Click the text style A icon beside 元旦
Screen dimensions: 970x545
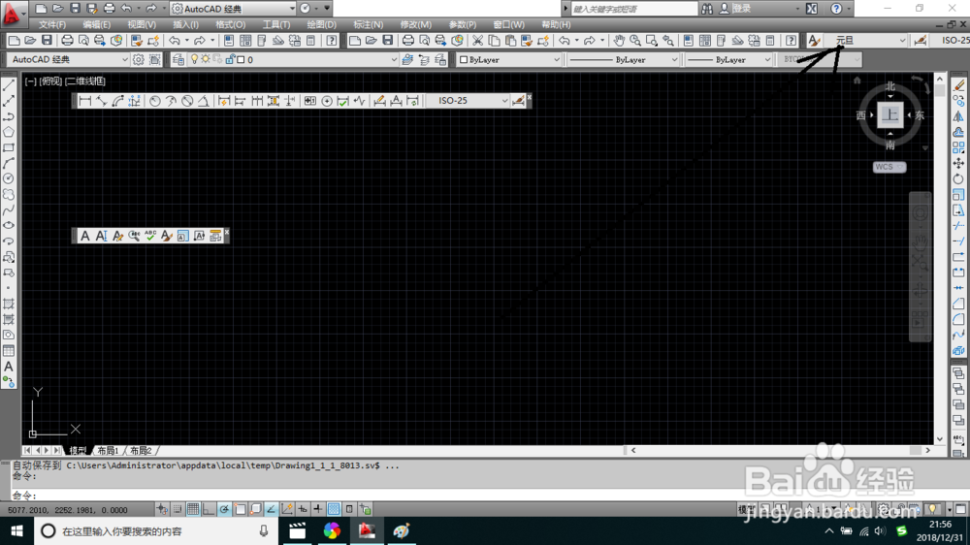tap(814, 41)
